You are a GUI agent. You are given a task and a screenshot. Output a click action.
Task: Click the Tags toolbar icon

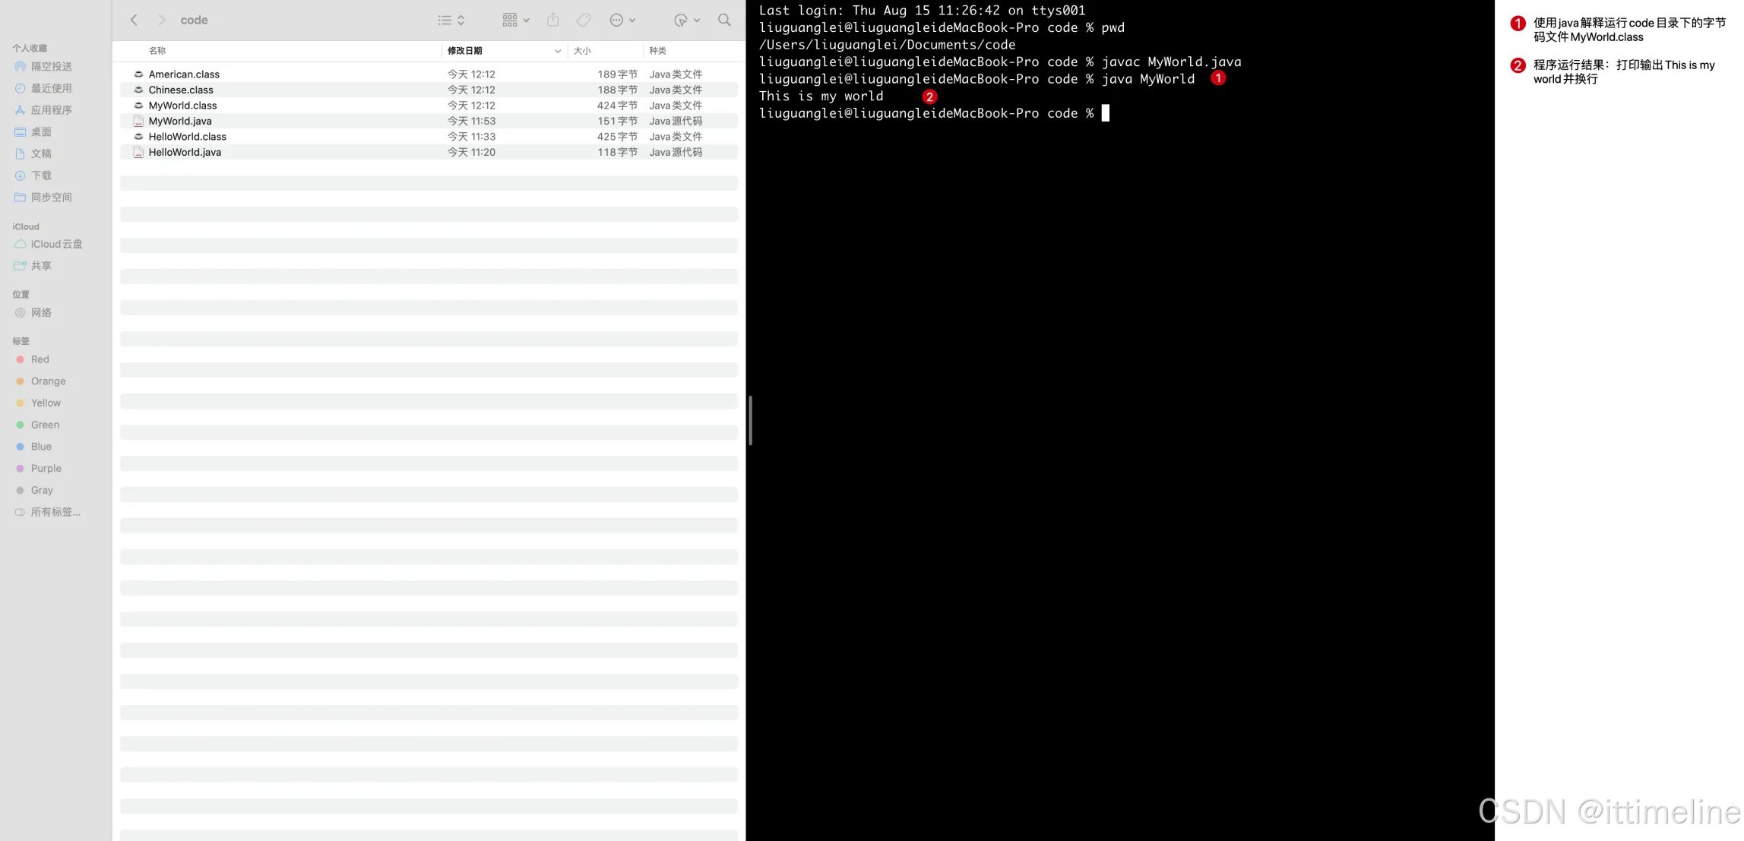pos(583,20)
